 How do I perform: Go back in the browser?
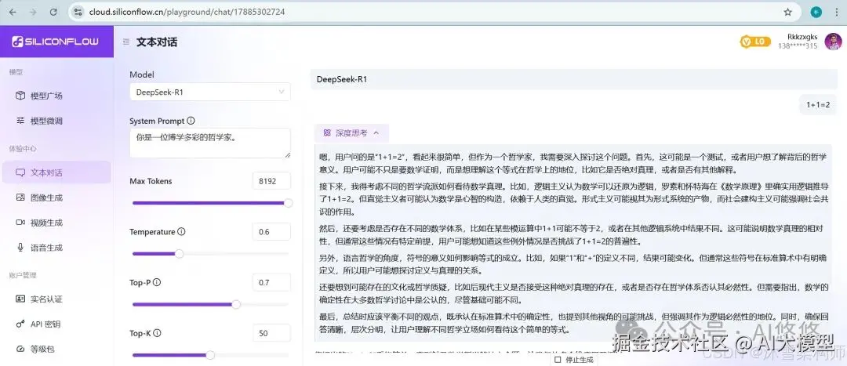(13, 12)
